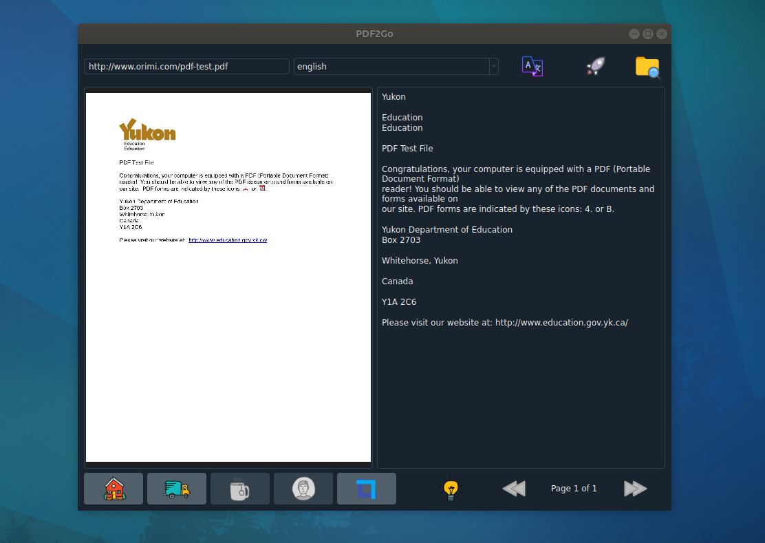This screenshot has width=765, height=543.
Task: Open the folder search icon
Action: (647, 67)
